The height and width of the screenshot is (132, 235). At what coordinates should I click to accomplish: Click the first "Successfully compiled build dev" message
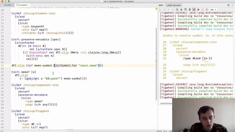pyautogui.click(x=205, y=19)
